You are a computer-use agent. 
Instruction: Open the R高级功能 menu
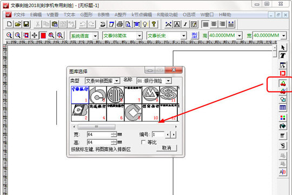pyautogui.click(x=167, y=15)
